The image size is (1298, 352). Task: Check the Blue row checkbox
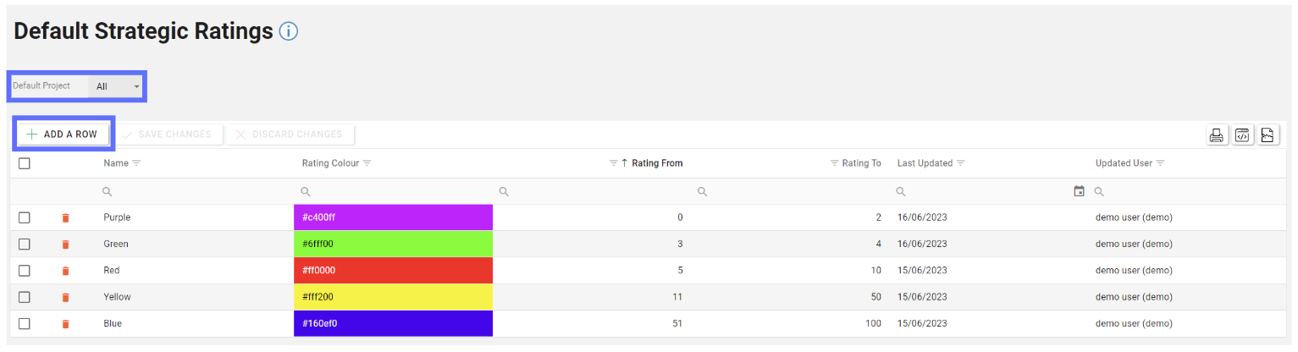point(25,323)
